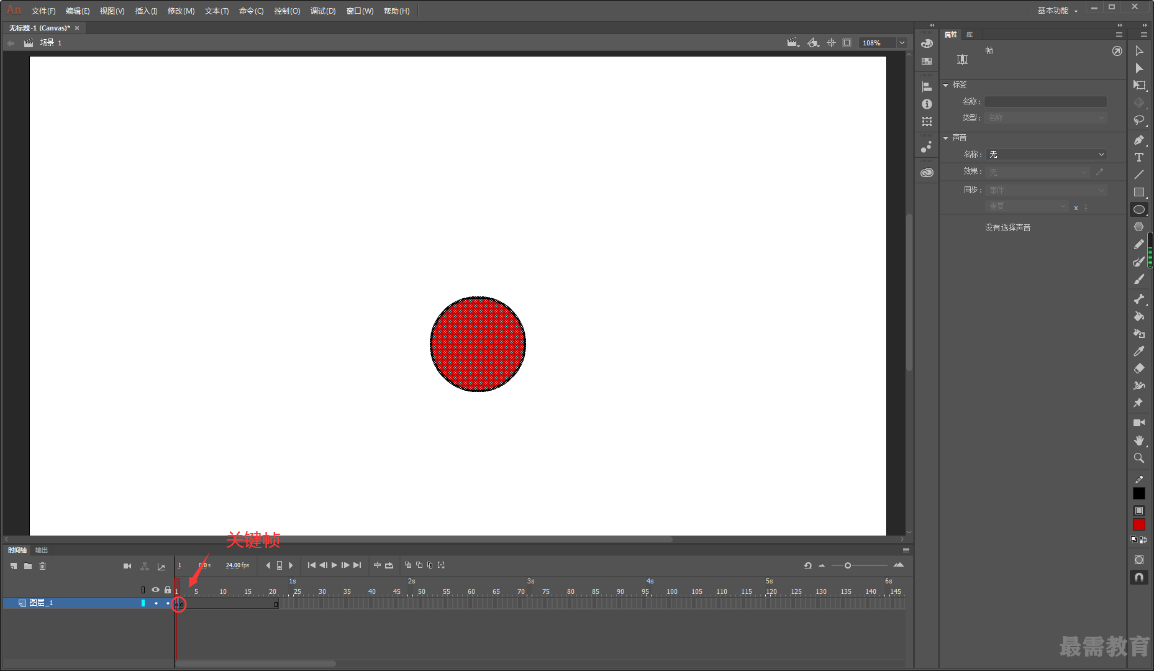Toggle visibility of all layers eye icon
Viewport: 1154px width, 671px height.
click(155, 590)
